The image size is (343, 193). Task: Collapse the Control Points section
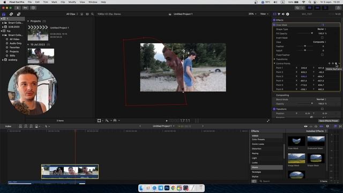click(x=274, y=63)
